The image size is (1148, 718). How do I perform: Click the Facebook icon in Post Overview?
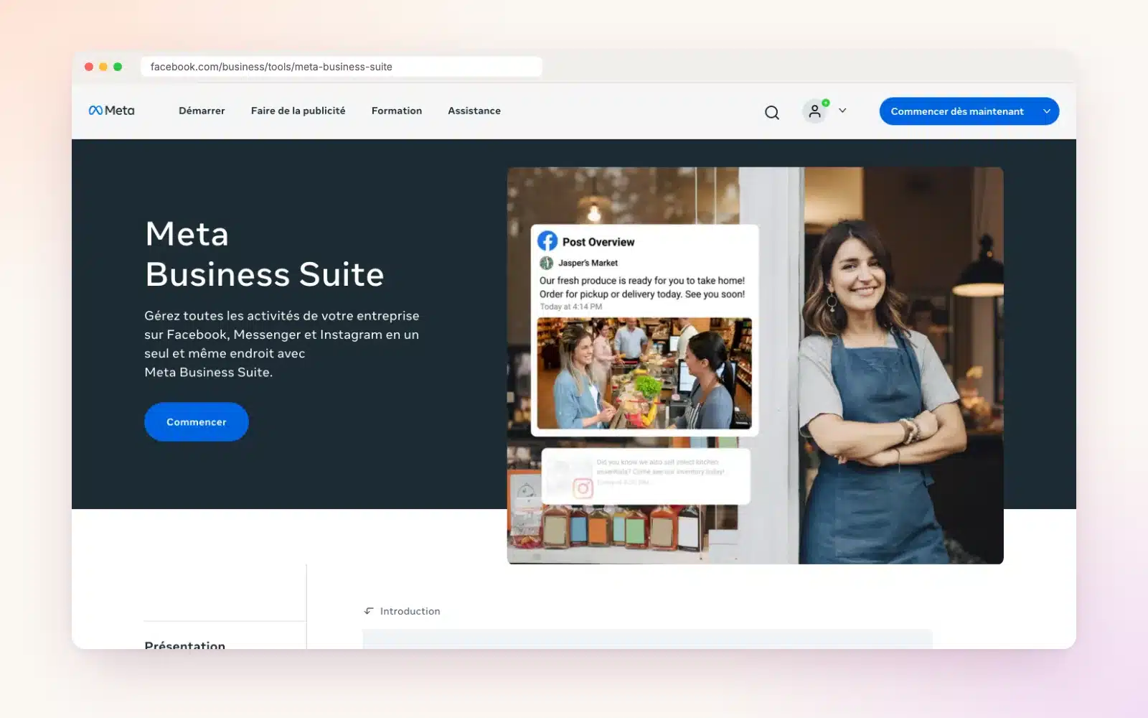(547, 241)
